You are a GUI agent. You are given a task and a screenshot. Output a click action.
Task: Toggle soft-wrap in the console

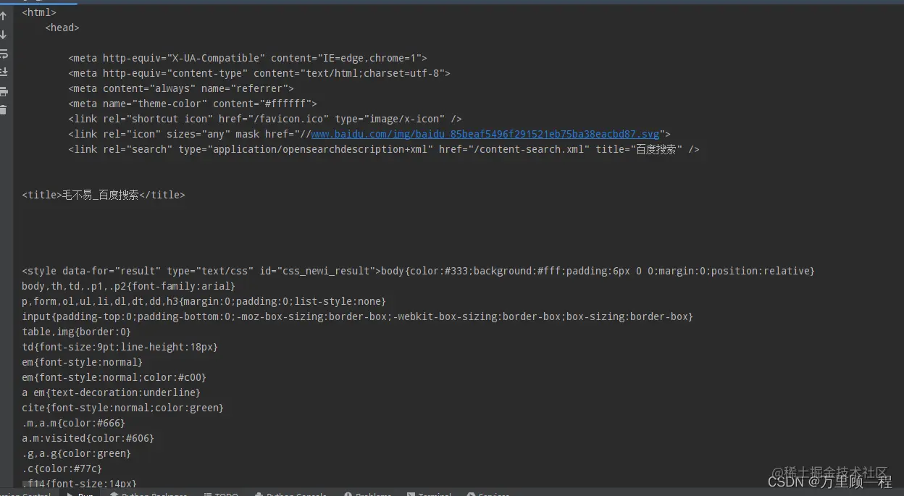4,54
